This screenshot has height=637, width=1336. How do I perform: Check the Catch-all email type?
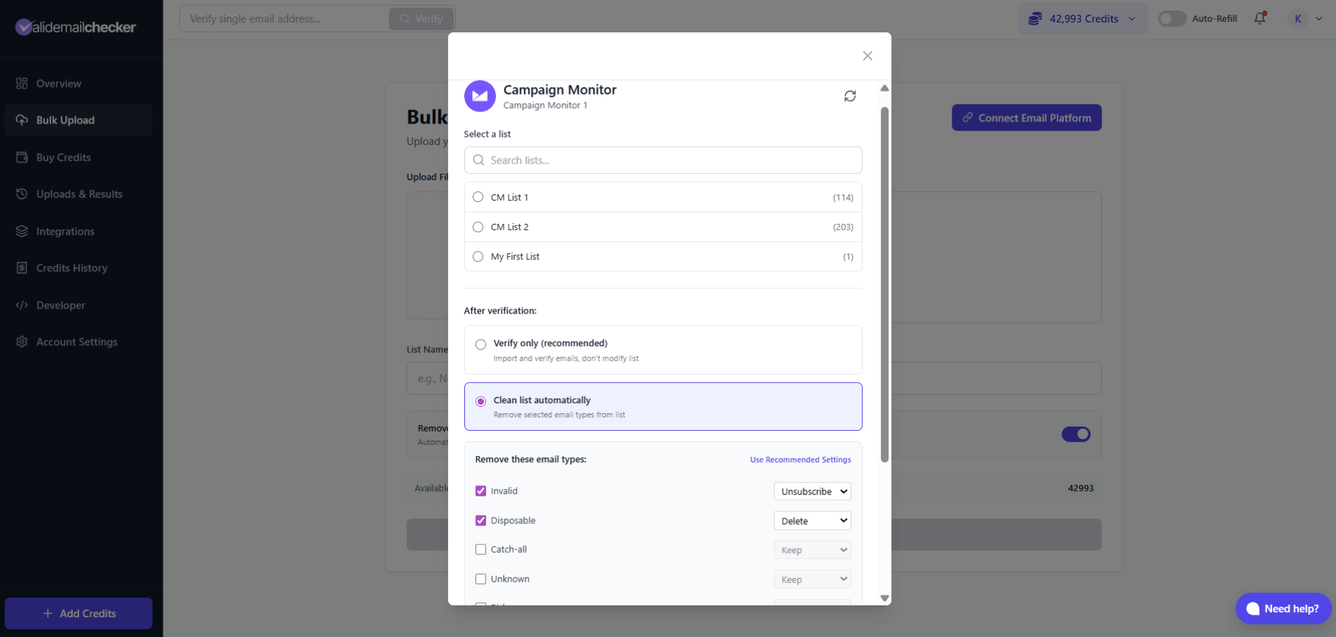(x=480, y=549)
